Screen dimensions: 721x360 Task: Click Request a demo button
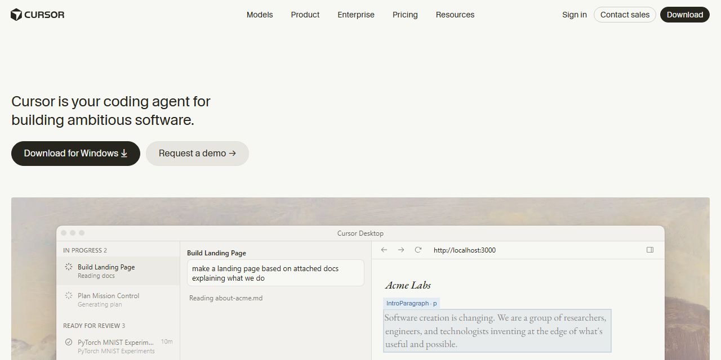(197, 154)
